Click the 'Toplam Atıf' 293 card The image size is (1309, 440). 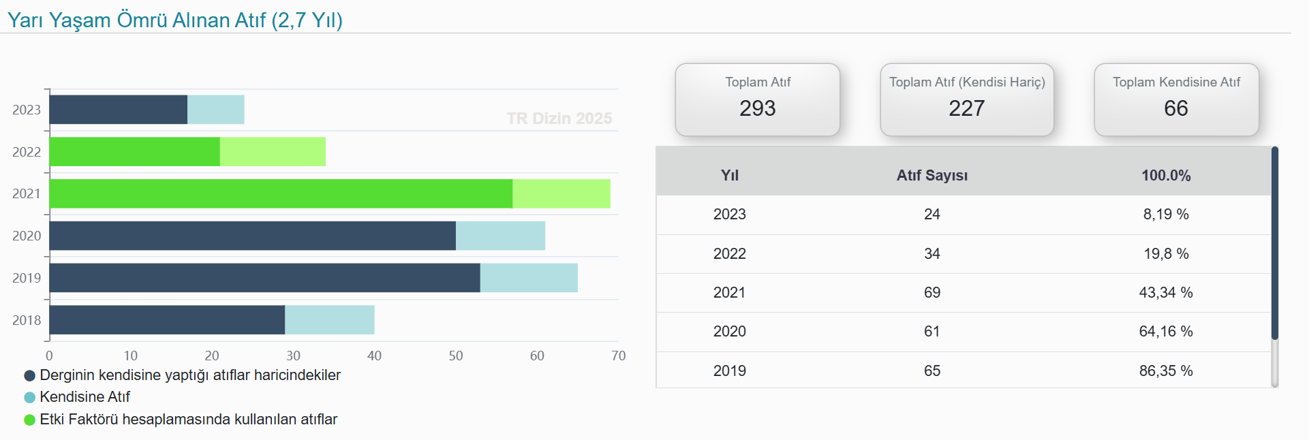click(x=757, y=99)
